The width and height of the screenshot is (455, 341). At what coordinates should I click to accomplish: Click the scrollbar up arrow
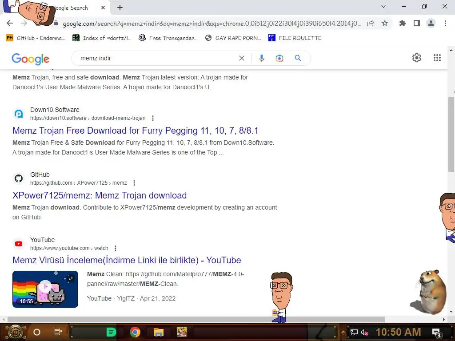click(x=451, y=50)
